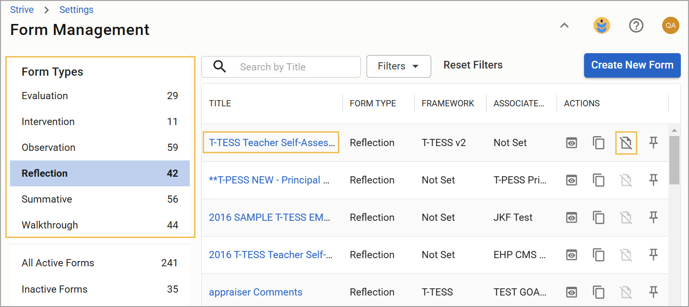Open the QA user avatar menu
The height and width of the screenshot is (307, 689).
coord(671,26)
